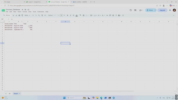Format as currency icon

coord(33,15)
